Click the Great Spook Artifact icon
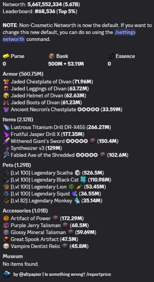154x282 pixels. pos(6,240)
